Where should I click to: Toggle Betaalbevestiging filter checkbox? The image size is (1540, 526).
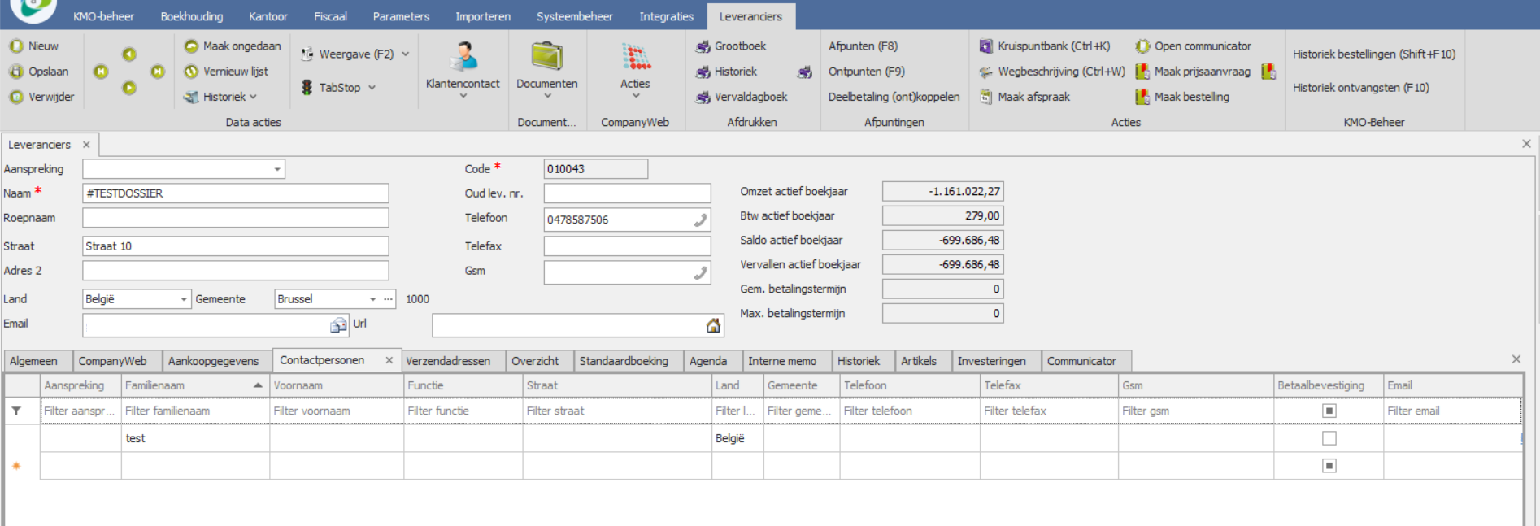click(1329, 411)
